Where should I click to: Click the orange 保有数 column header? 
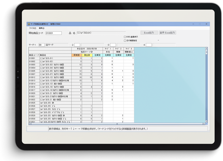click(77, 55)
